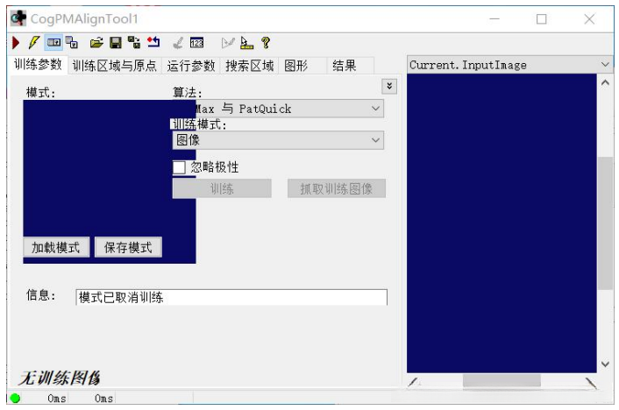Click the 信息 text field showing 模式已取消训练
619x410 pixels.
click(x=231, y=297)
